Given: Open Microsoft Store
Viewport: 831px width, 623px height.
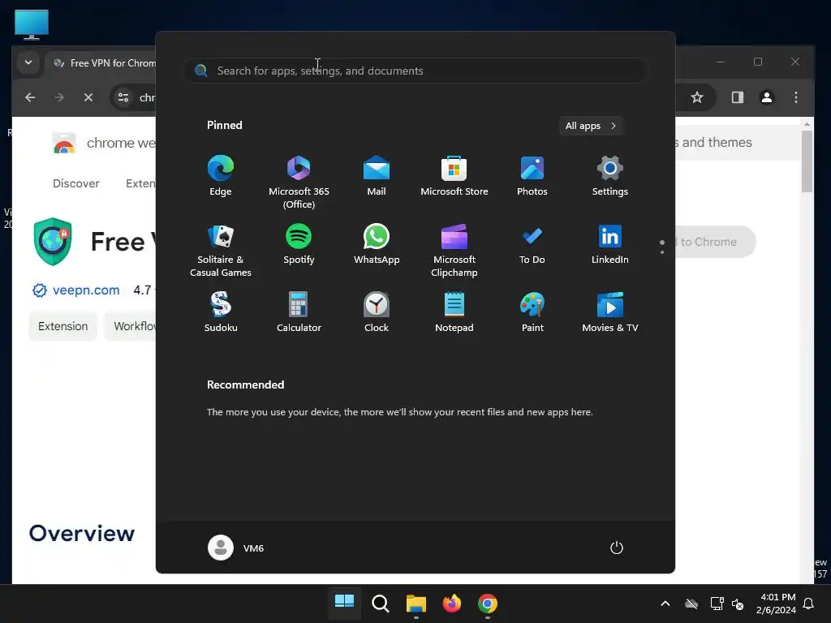Looking at the screenshot, I should [454, 176].
